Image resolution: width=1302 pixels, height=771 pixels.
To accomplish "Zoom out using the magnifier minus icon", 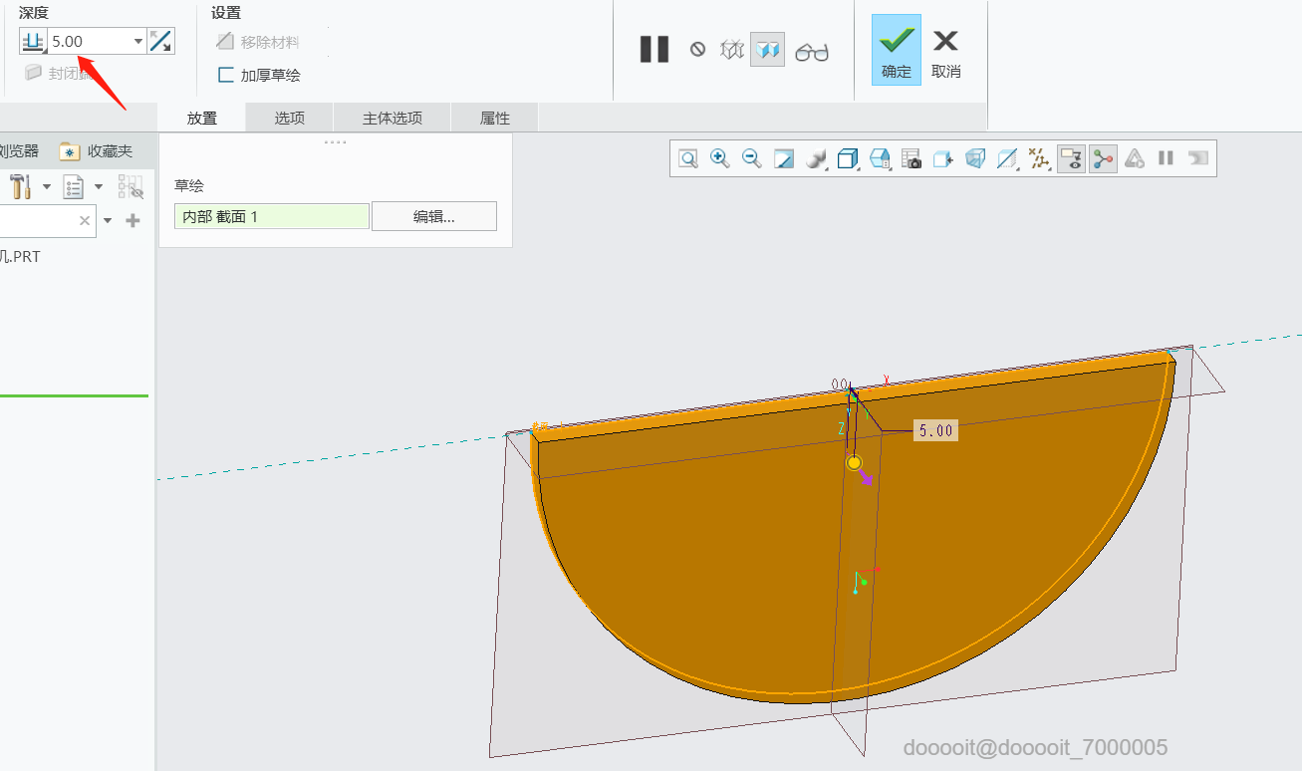I will pos(752,158).
